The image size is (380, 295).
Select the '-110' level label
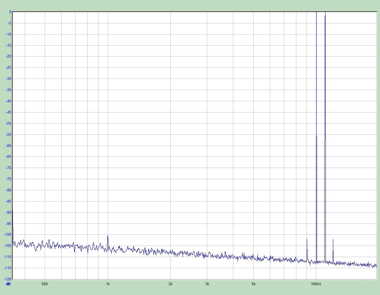[7, 257]
